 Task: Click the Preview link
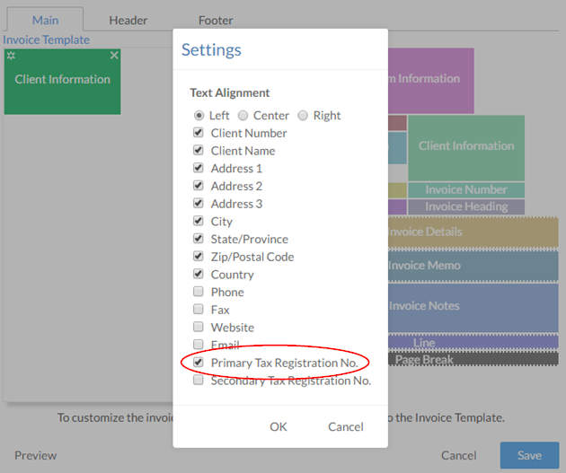(x=35, y=455)
